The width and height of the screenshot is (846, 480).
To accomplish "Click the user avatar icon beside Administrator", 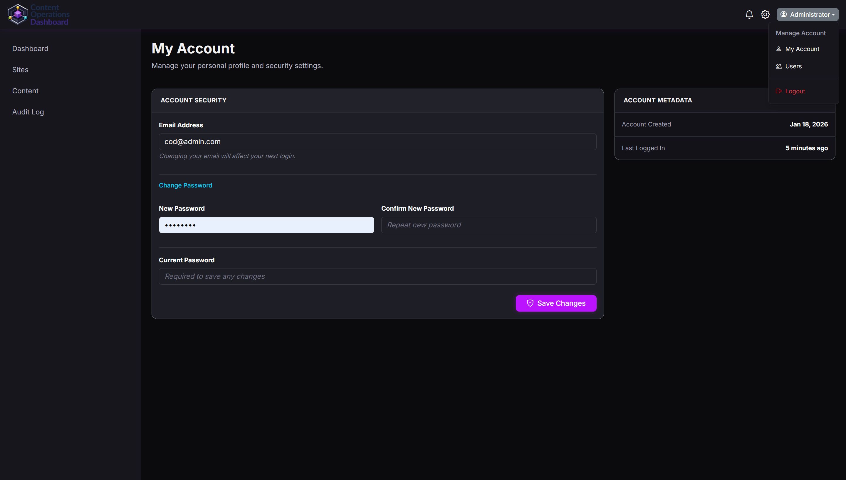I will [x=783, y=14].
